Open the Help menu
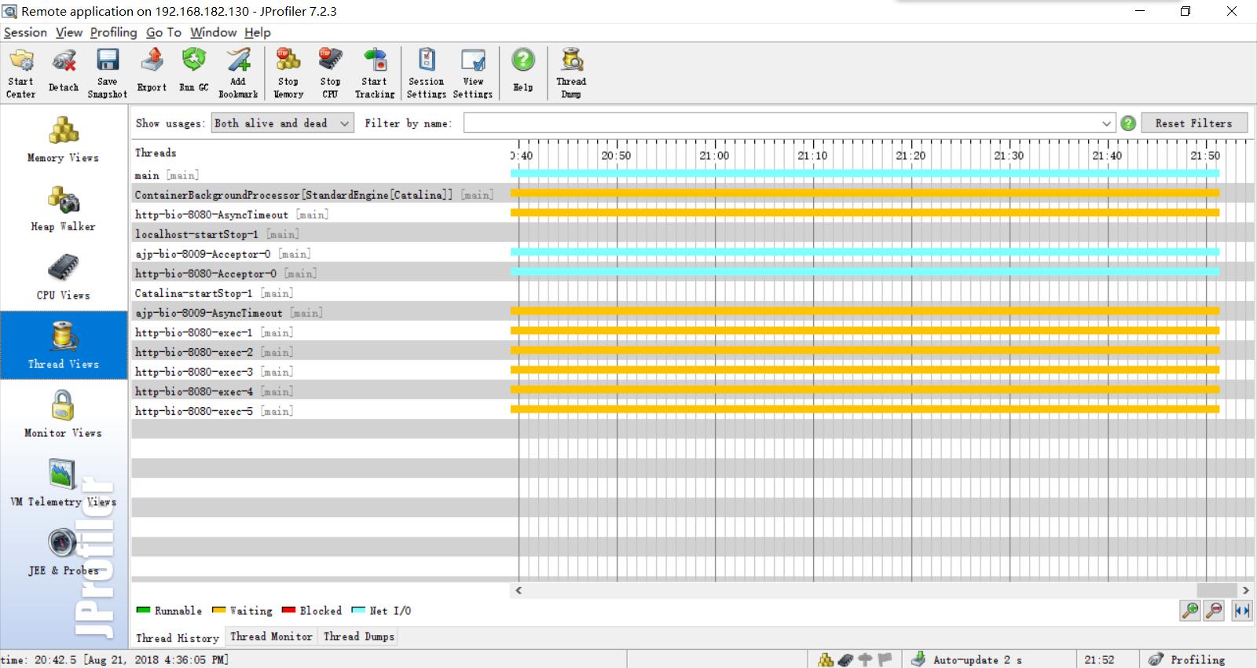 tap(257, 32)
